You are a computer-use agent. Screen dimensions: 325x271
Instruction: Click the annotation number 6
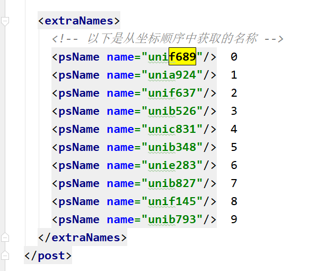click(234, 165)
